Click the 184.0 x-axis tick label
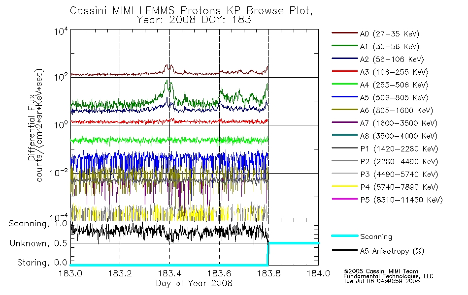Viewport: 468px width, 295px height. click(318, 273)
